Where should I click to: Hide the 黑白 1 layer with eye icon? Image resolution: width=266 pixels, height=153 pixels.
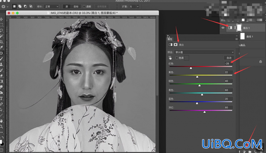223,28
